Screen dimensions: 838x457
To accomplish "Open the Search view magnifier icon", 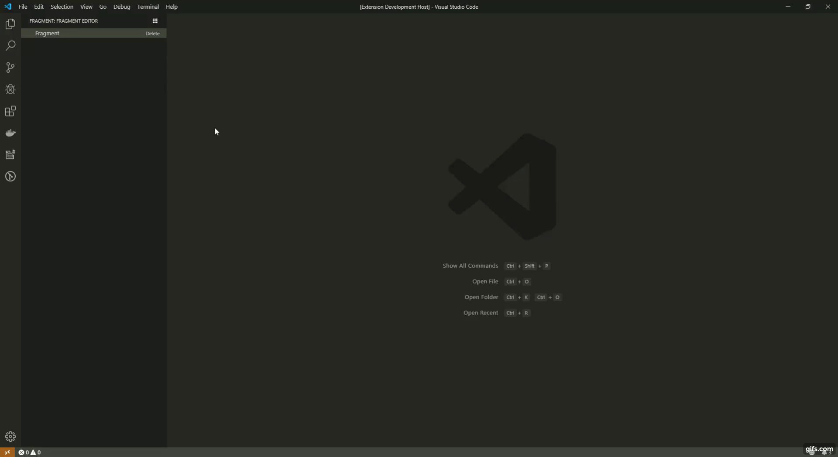I will tap(10, 46).
